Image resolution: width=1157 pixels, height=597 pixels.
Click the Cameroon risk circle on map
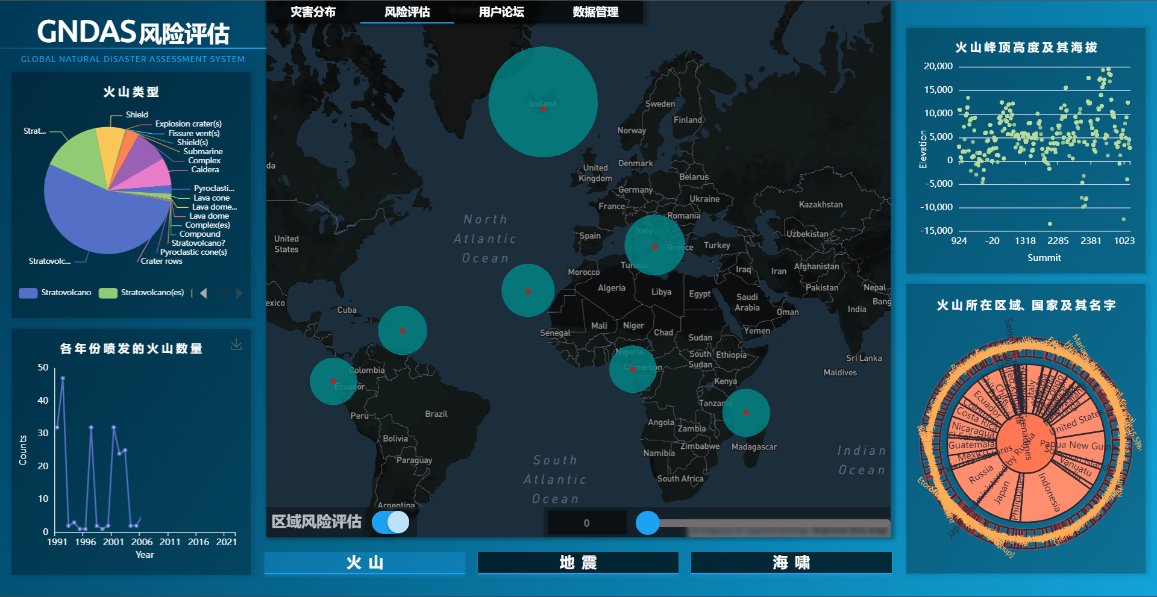632,369
